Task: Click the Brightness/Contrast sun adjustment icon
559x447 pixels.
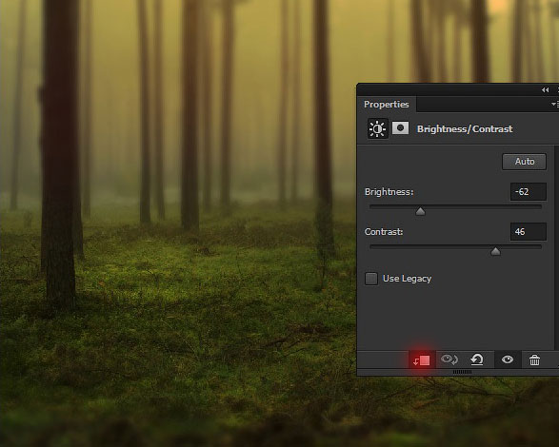Action: (x=377, y=128)
